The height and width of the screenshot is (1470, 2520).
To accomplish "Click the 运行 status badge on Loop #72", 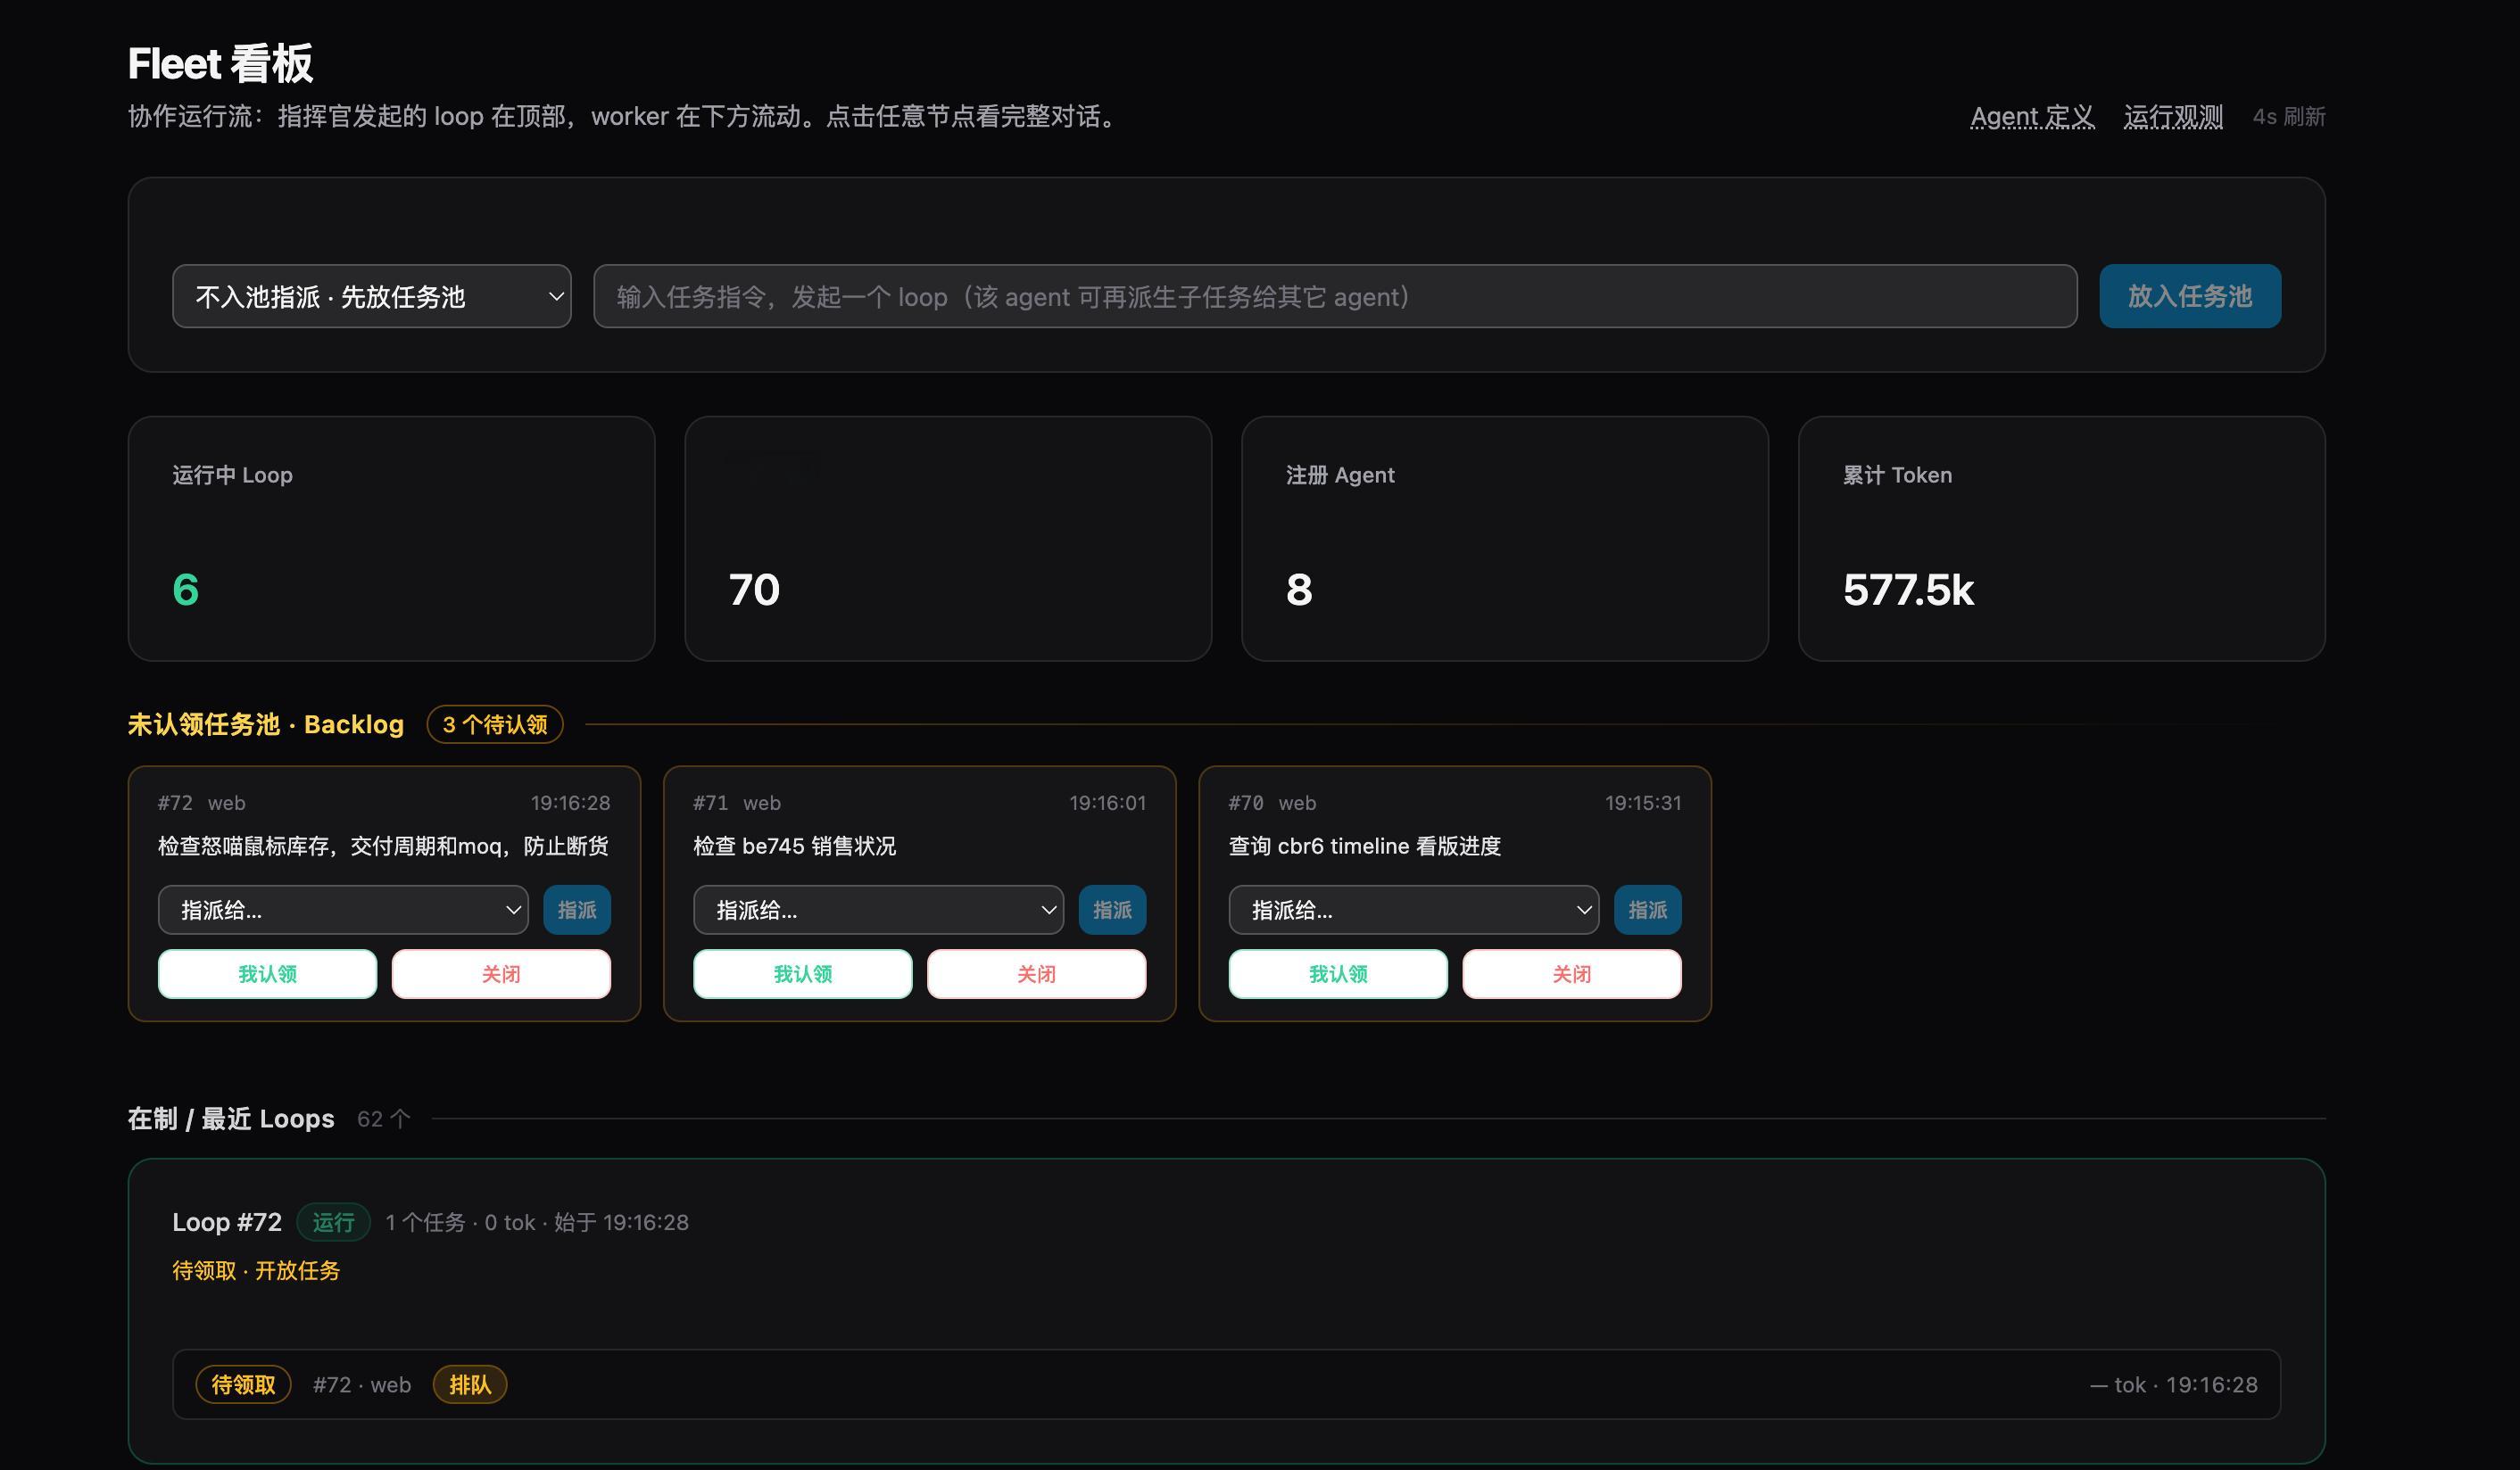I will pyautogui.click(x=333, y=1222).
